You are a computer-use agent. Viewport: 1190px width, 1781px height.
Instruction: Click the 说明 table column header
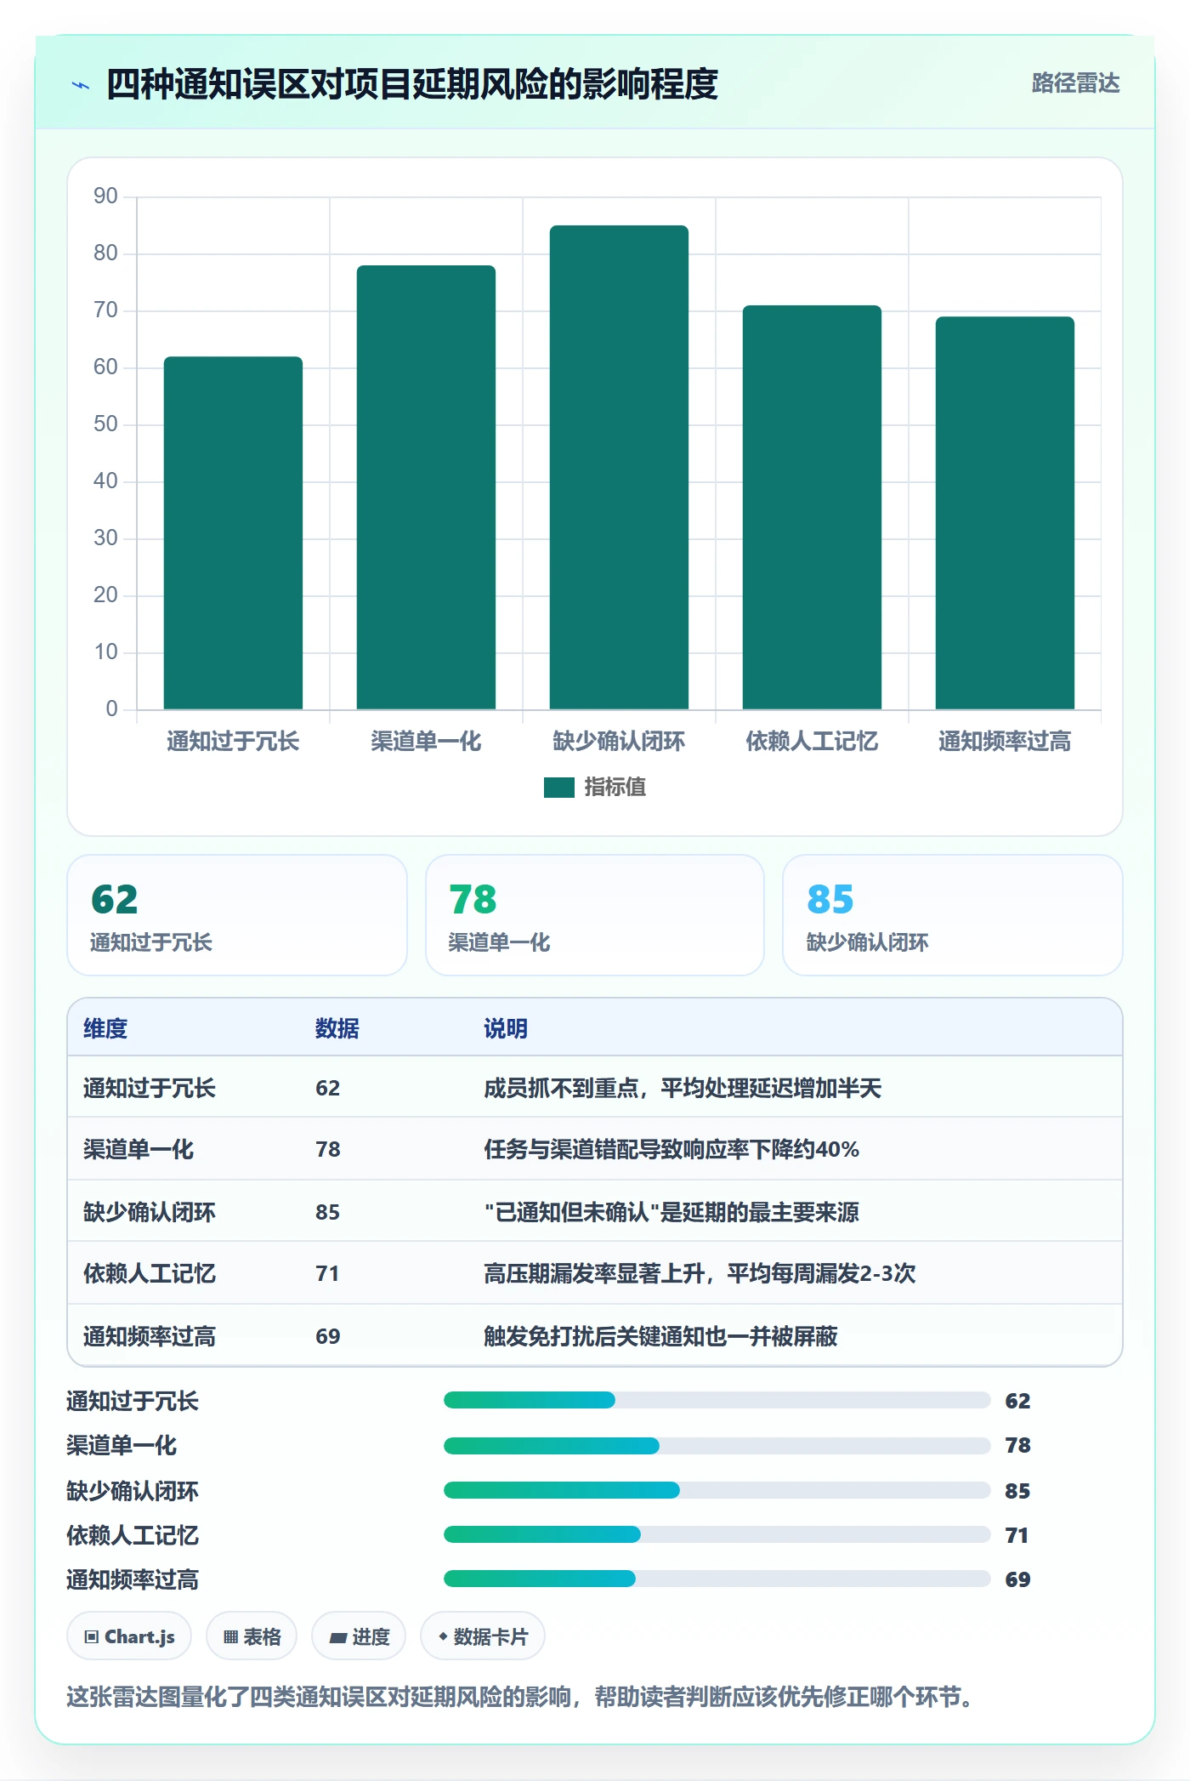pos(506,1028)
